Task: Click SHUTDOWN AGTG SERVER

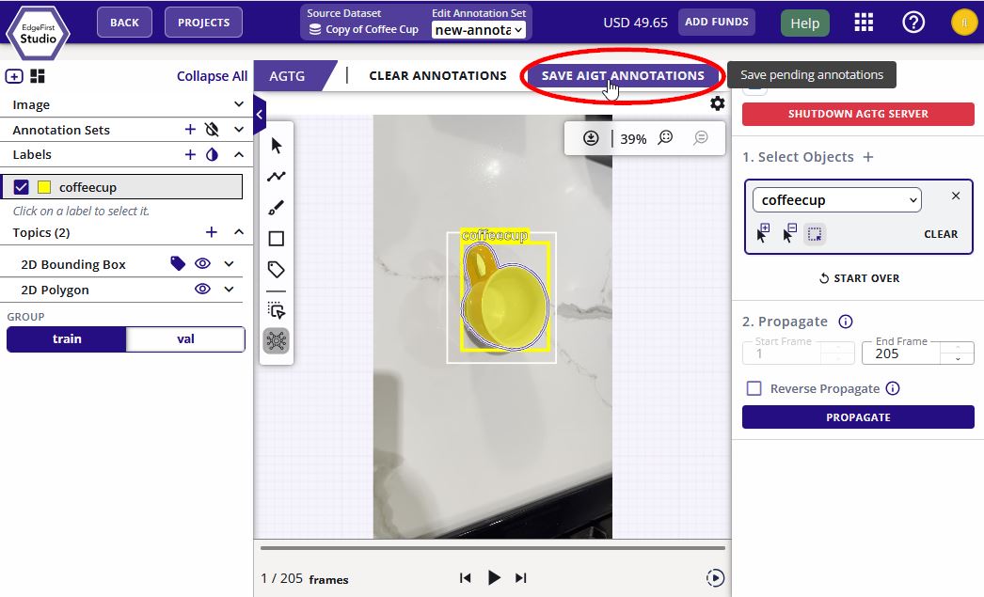Action: click(858, 114)
